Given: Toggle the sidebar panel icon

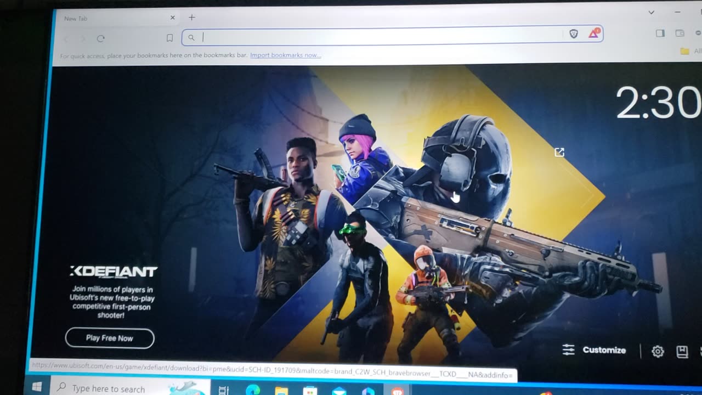Looking at the screenshot, I should pos(660,33).
